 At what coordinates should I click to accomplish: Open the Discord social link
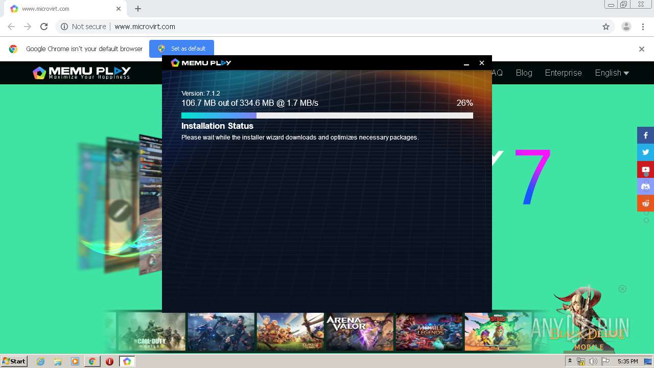coord(645,186)
